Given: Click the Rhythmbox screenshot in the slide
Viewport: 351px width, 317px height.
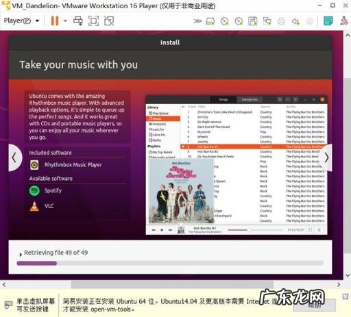Looking at the screenshot, I should pos(237,165).
